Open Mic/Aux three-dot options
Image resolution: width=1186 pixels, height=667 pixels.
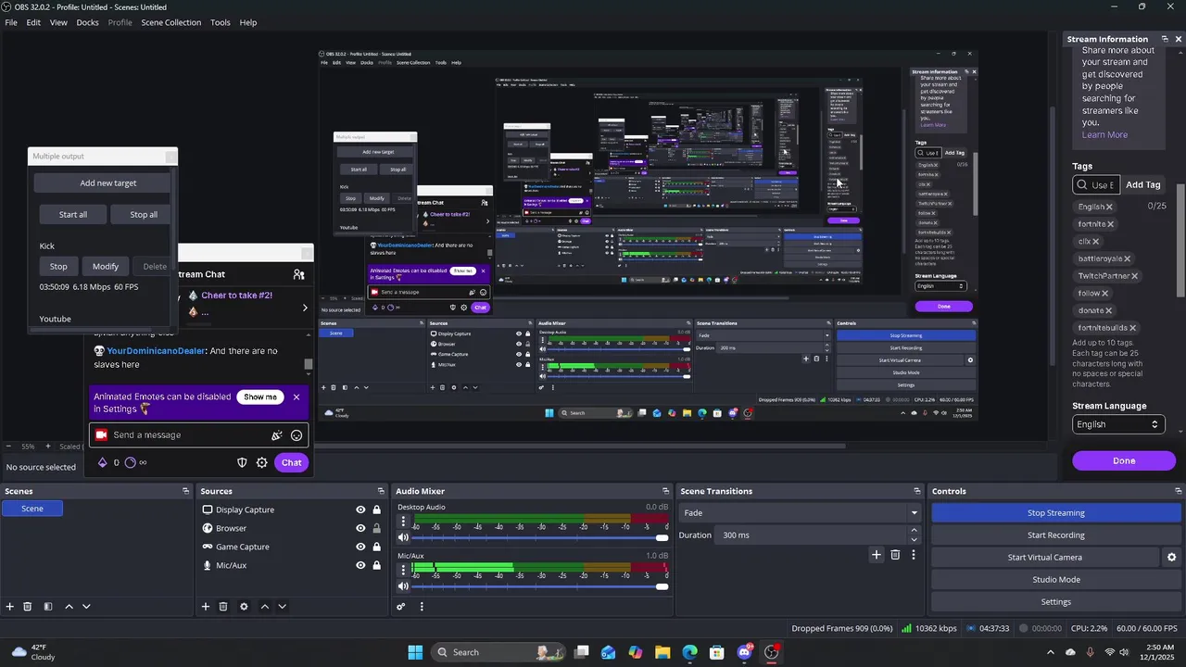[403, 571]
